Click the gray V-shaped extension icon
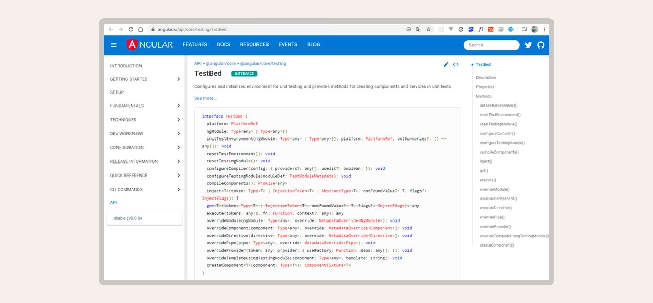653x303 pixels. (451, 29)
